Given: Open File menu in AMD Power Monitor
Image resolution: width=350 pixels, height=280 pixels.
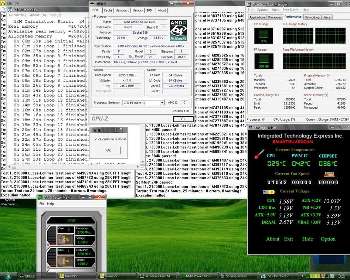Looking at the screenshot, I should click(x=42, y=204).
